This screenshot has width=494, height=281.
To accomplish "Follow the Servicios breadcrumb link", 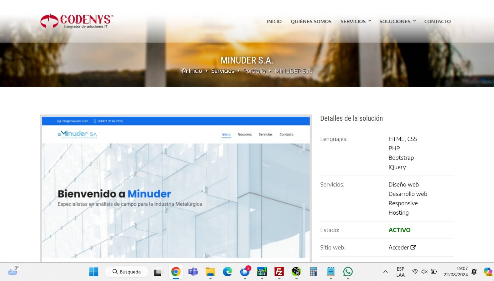I will pos(223,71).
